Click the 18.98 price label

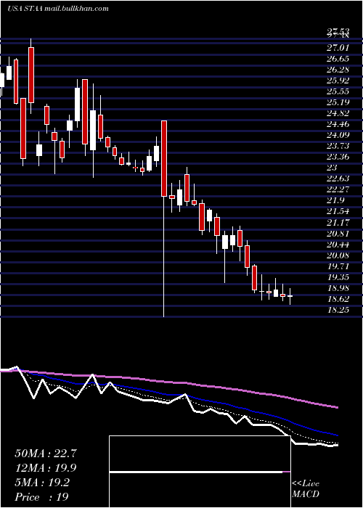pos(338,288)
